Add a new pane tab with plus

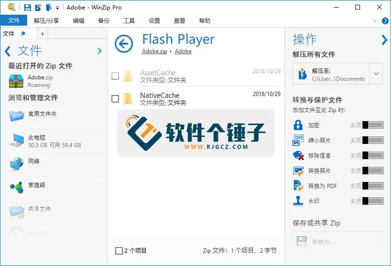tap(42, 34)
